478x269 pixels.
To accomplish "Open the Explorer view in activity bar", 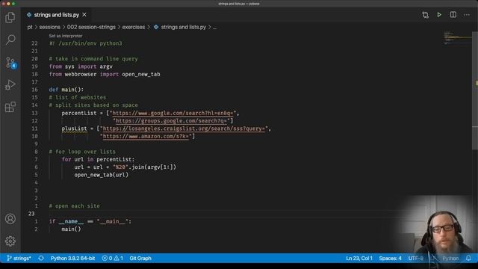I will click(x=10, y=17).
